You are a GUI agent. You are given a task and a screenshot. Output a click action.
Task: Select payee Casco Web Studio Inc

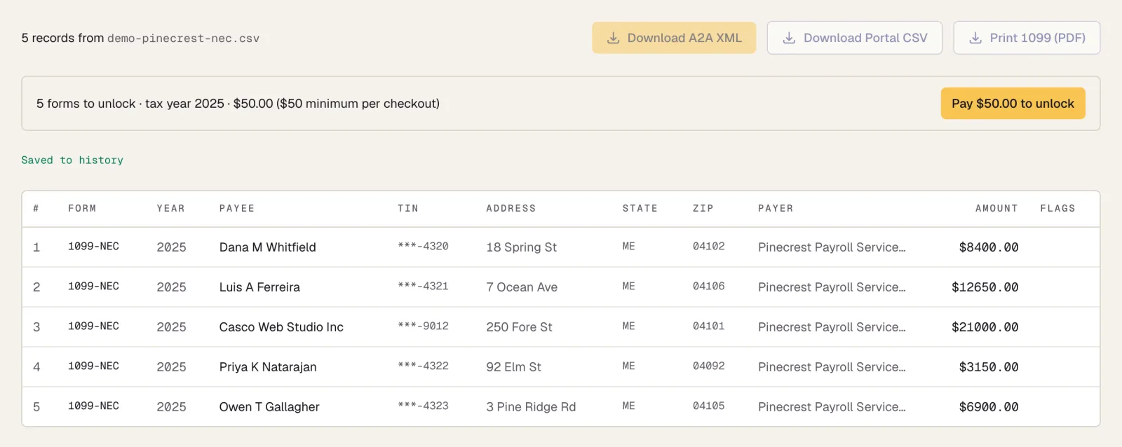click(281, 327)
